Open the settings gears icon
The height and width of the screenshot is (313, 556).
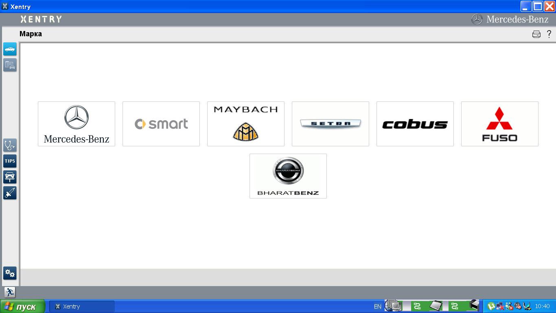10,273
